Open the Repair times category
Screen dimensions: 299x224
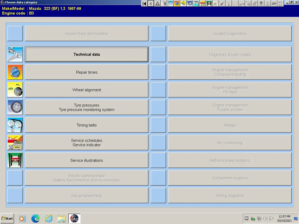(x=86, y=72)
